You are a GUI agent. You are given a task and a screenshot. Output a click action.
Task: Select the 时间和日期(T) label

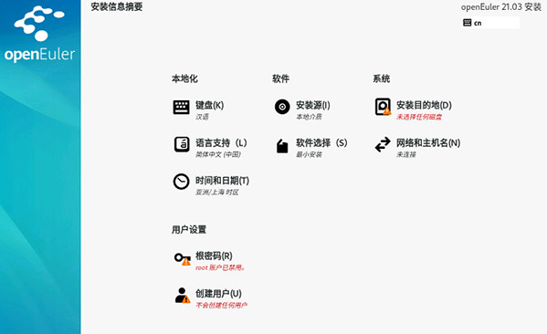pos(222,181)
